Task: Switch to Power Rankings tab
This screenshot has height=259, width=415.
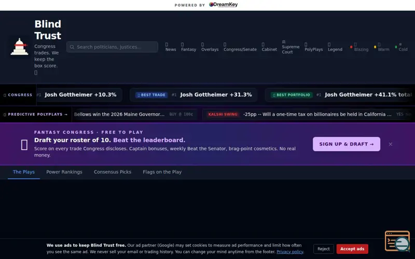Action: 64,172
